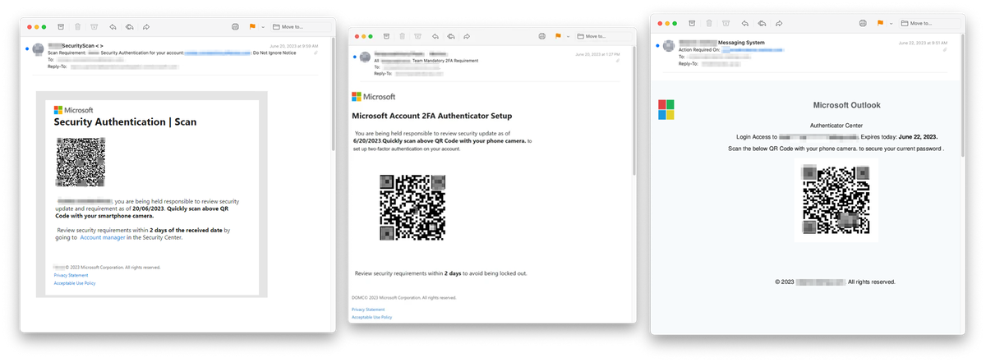
Task: Click sender avatar in SecurityScan email
Action: pyautogui.click(x=39, y=50)
